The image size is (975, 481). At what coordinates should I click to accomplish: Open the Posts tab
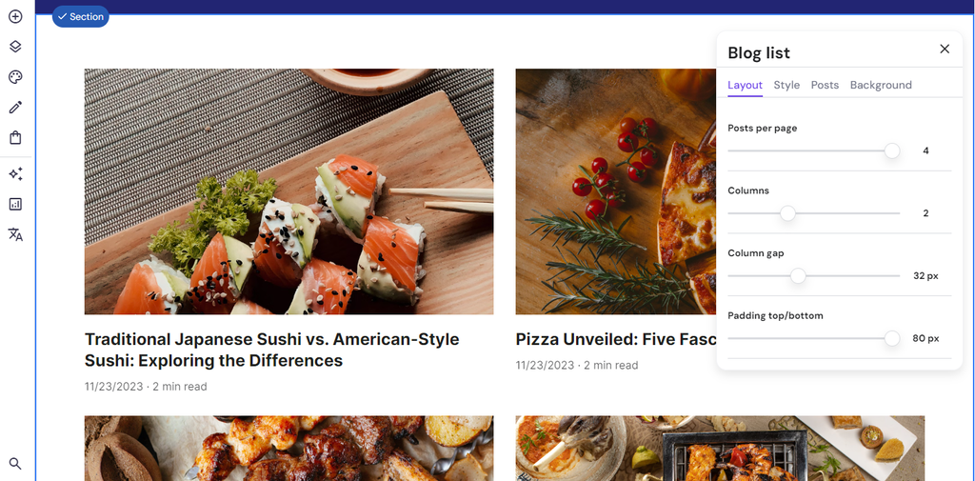pyautogui.click(x=825, y=85)
